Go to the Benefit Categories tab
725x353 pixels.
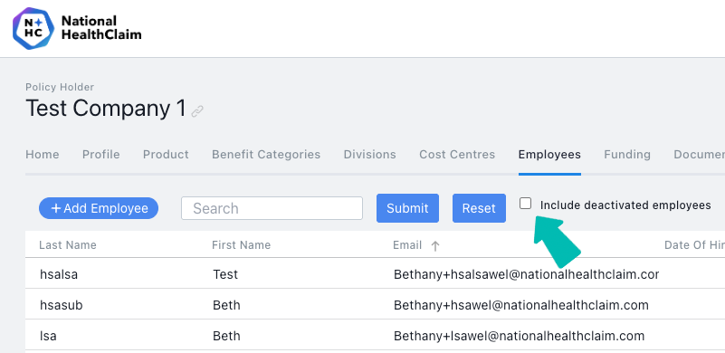click(x=266, y=155)
